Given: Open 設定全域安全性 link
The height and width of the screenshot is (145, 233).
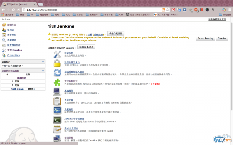Looking at the screenshot, I should tap(72, 62).
